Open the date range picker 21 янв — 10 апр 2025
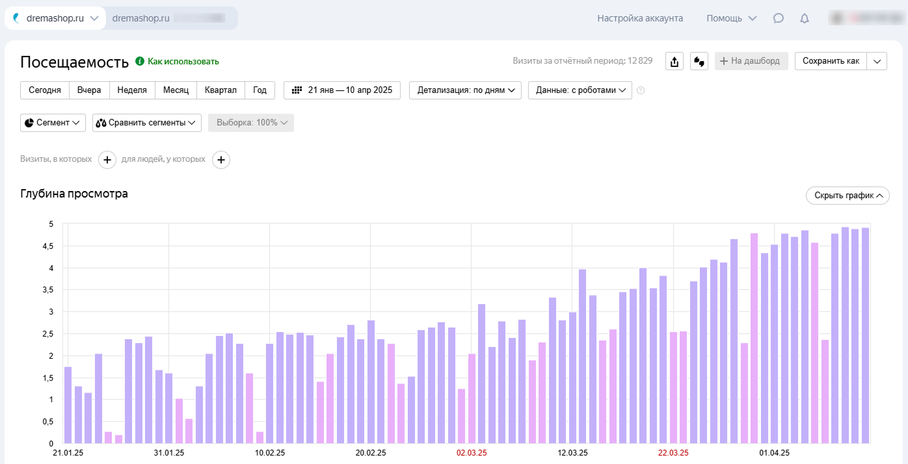The height and width of the screenshot is (464, 908). pyautogui.click(x=342, y=90)
